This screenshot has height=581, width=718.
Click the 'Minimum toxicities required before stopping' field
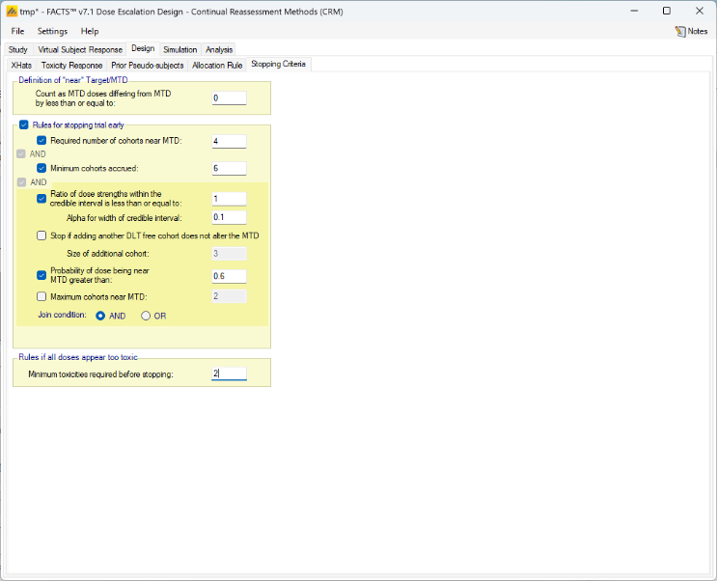229,373
